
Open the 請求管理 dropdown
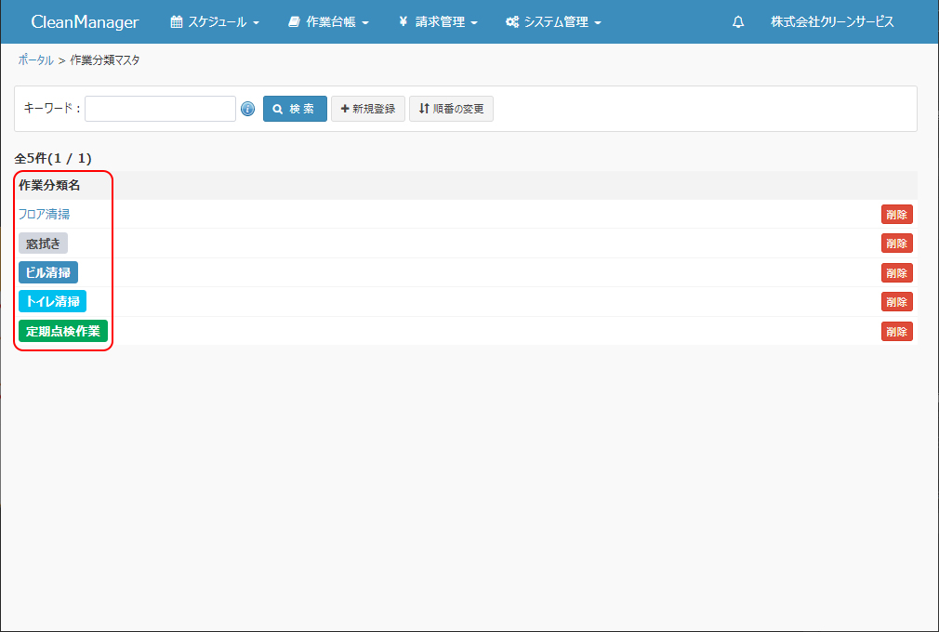click(438, 22)
